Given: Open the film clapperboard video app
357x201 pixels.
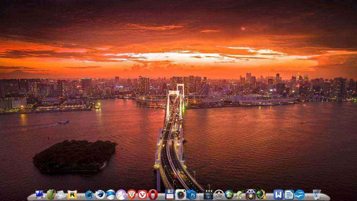Looking at the screenshot, I should [208, 195].
